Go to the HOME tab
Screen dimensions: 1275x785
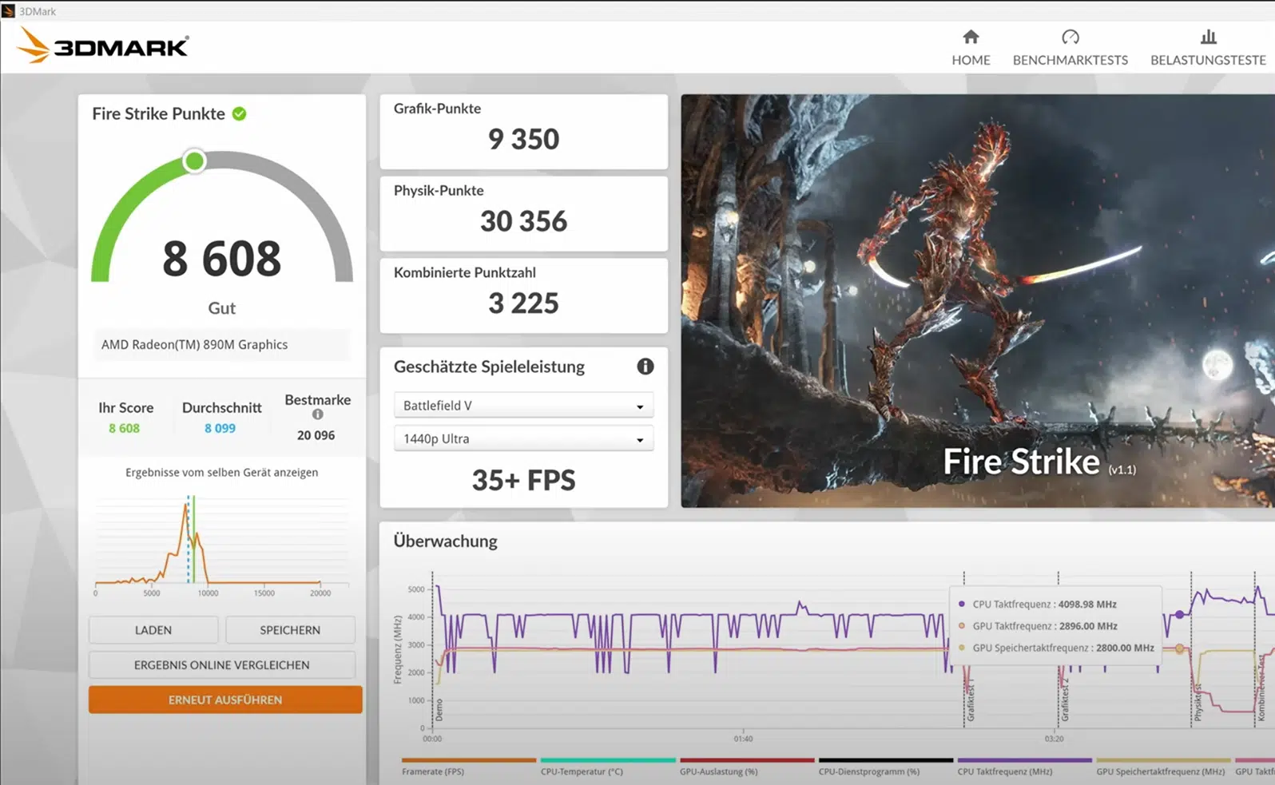point(971,60)
